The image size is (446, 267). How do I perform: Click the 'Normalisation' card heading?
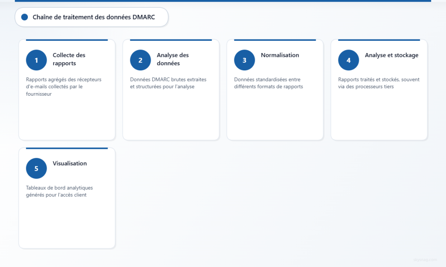(280, 55)
